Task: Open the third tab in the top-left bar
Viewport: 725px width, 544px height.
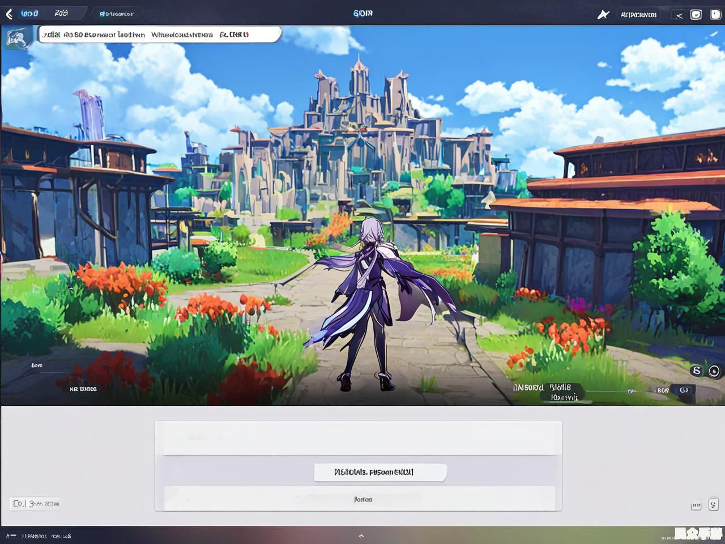Action: coord(116,14)
